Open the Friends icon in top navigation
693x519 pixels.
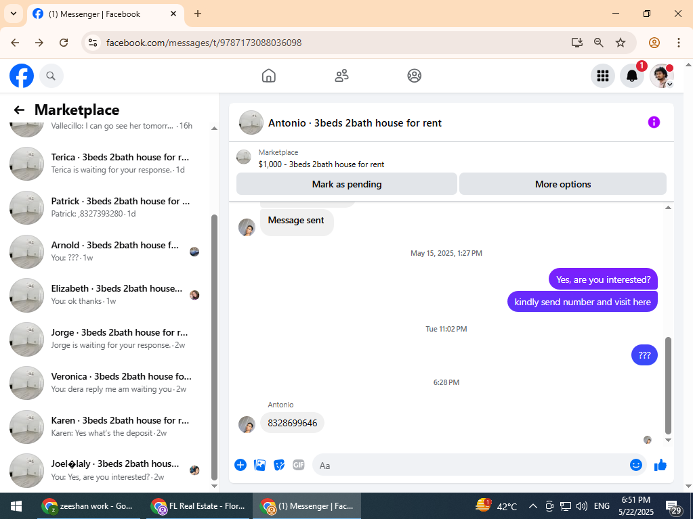click(x=341, y=76)
